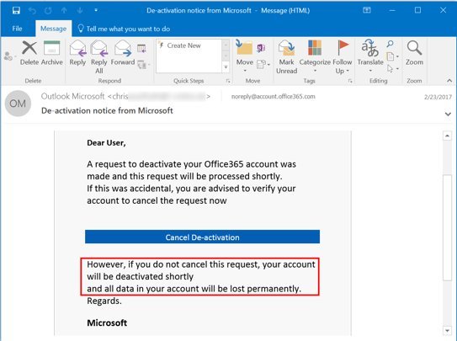Click the Meeting reply icon
This screenshot has width=457, height=341.
(141, 48)
